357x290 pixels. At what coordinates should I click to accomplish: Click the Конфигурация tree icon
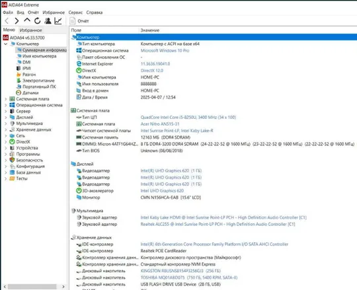[13, 166]
